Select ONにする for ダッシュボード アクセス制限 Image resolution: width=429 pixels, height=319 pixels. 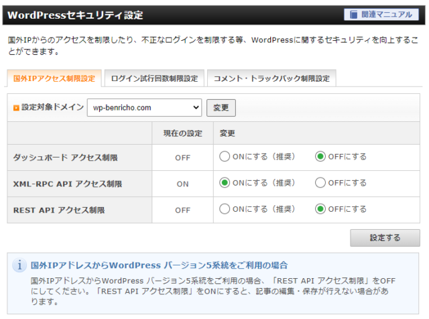[x=225, y=157]
